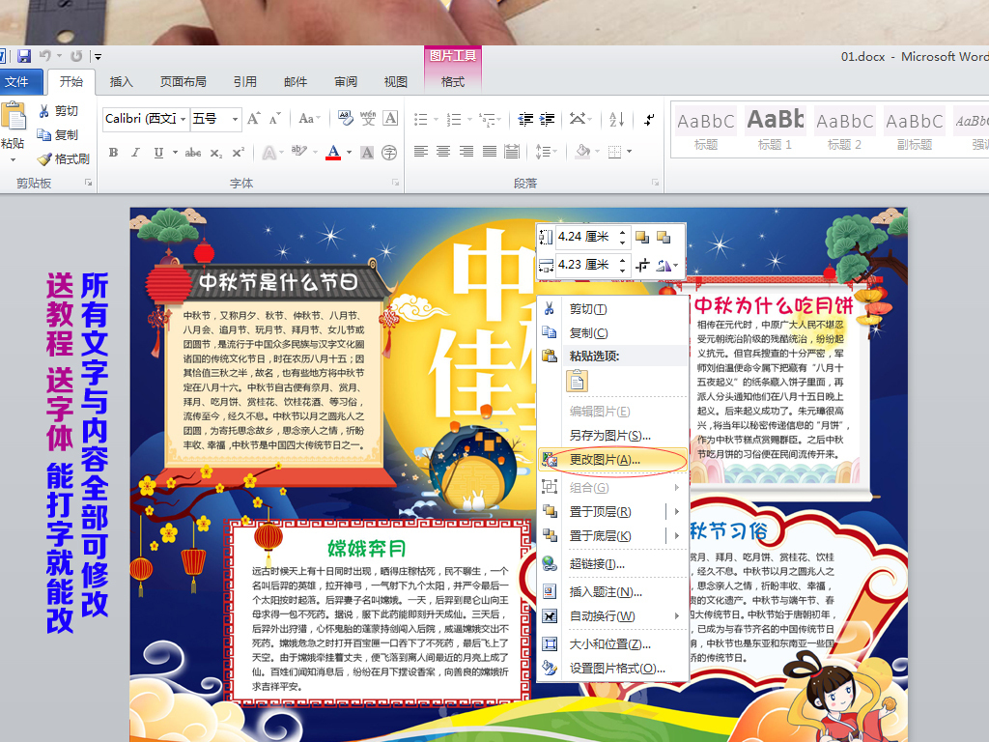The image size is (989, 742).
Task: Click the Bring Forward icon on floating toolbar
Action: [642, 236]
